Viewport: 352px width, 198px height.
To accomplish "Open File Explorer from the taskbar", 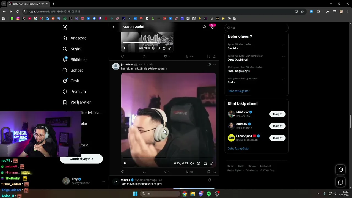I will 193,194.
